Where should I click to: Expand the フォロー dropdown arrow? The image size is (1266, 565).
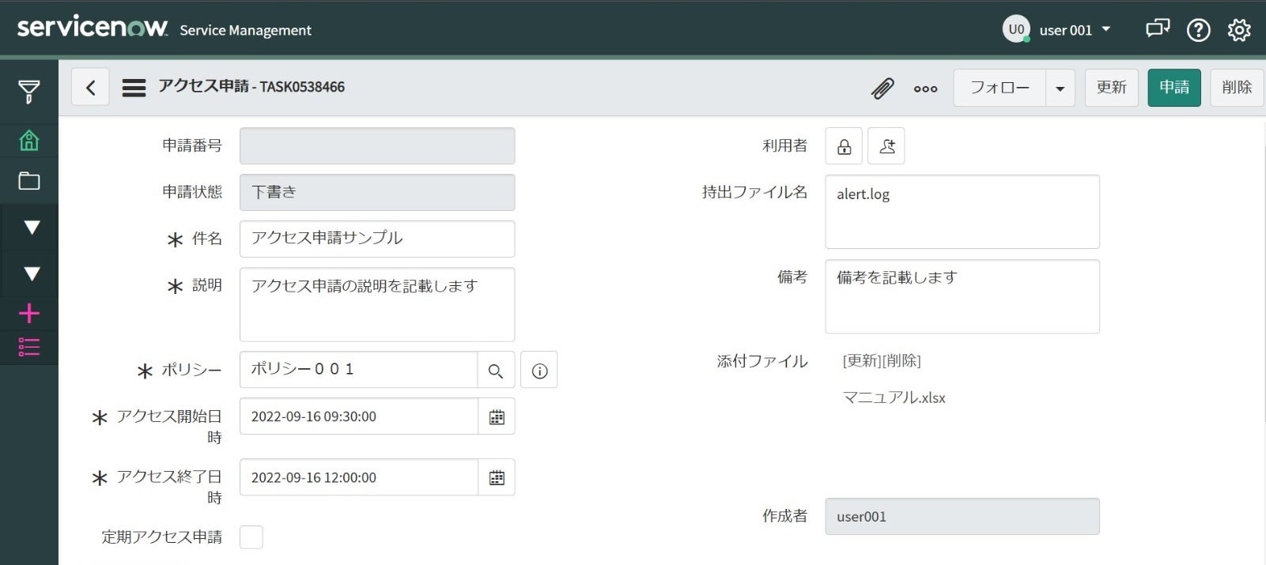[x=1060, y=88]
